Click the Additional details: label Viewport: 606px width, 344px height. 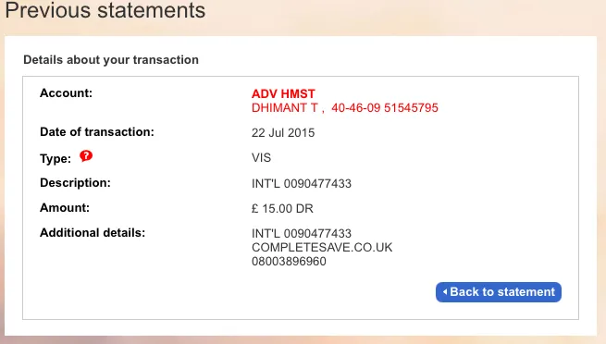[x=93, y=233]
